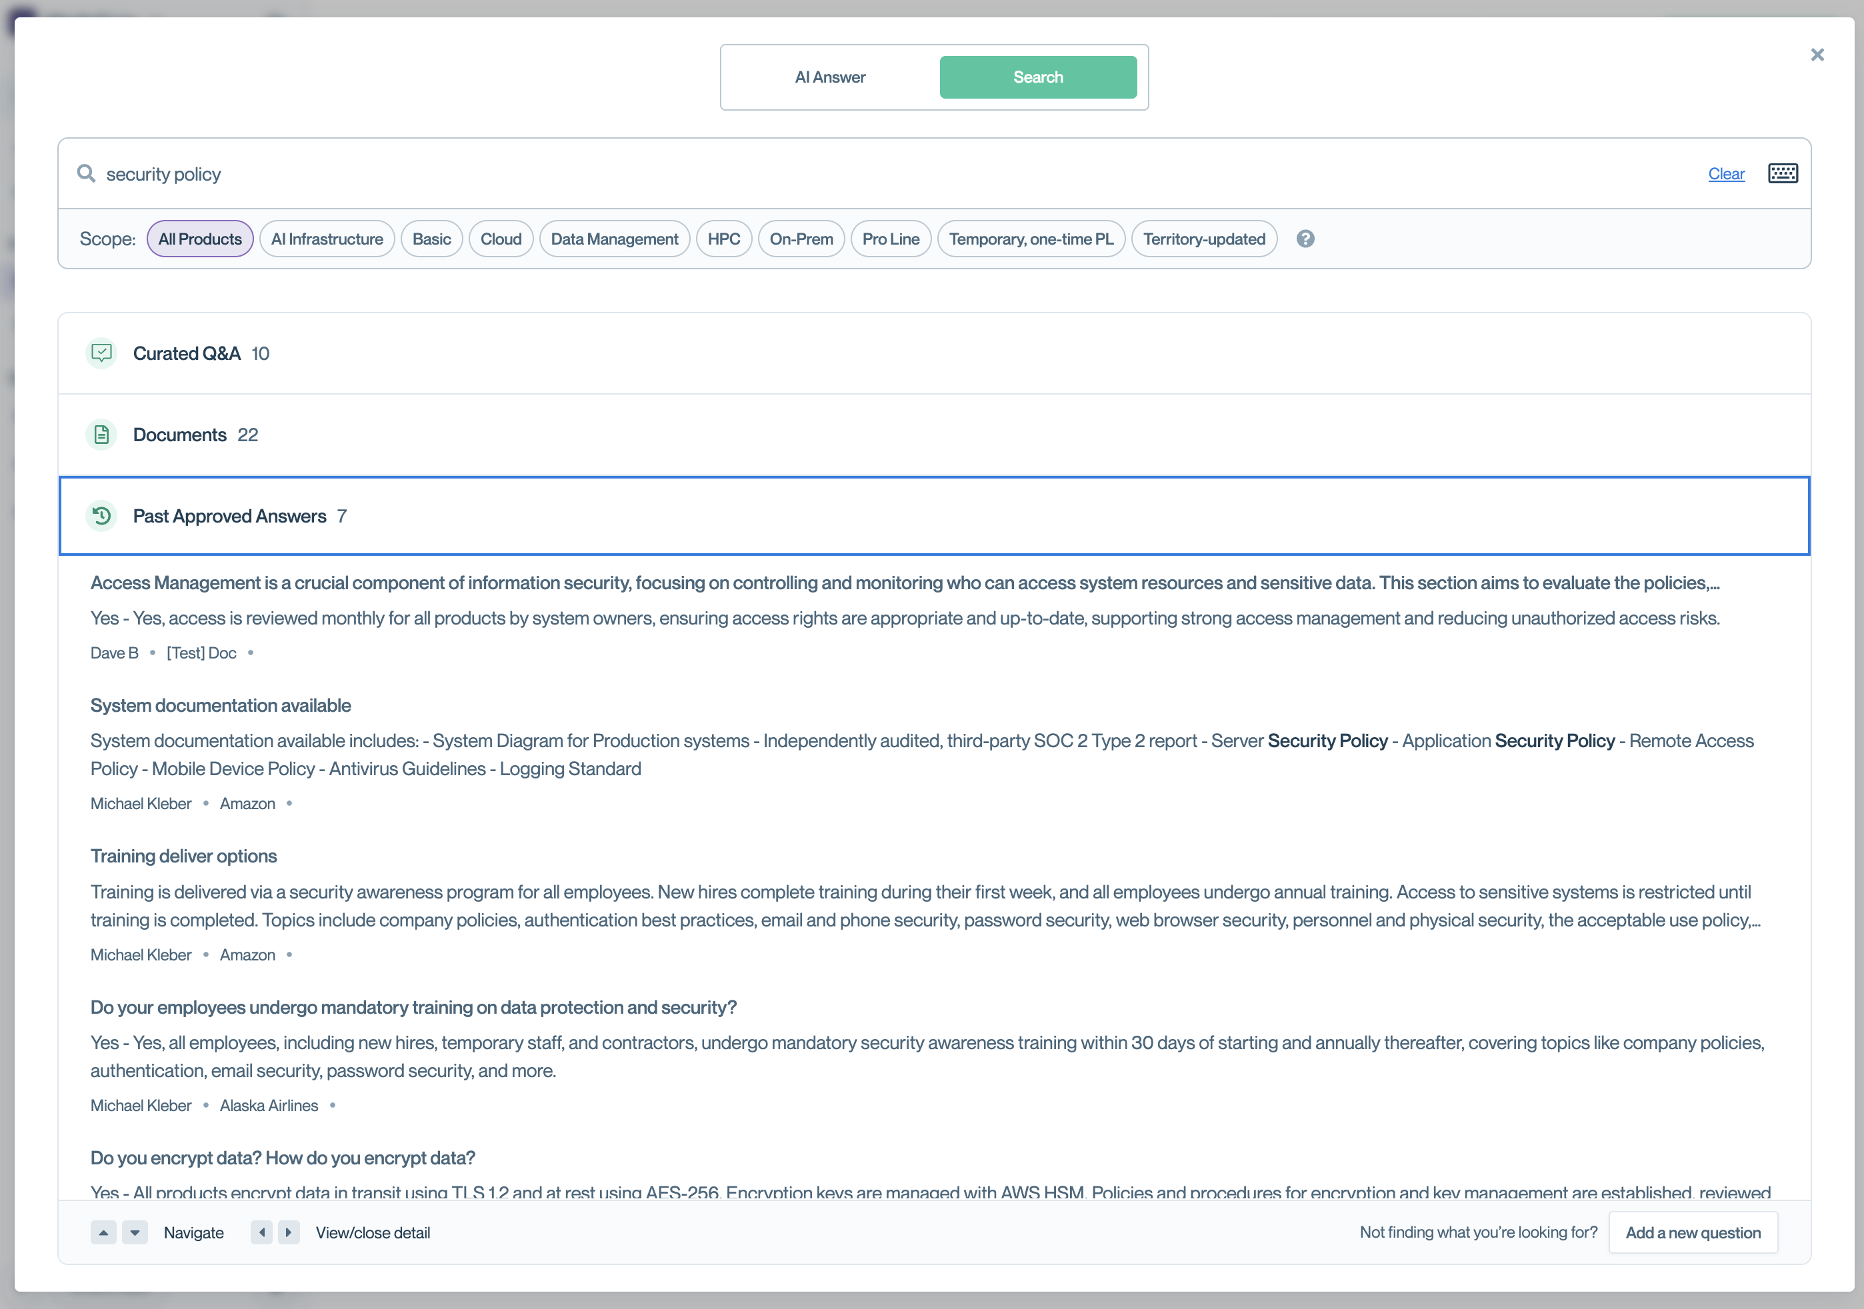Click the scope help question mark icon
The height and width of the screenshot is (1309, 1864).
pos(1305,239)
